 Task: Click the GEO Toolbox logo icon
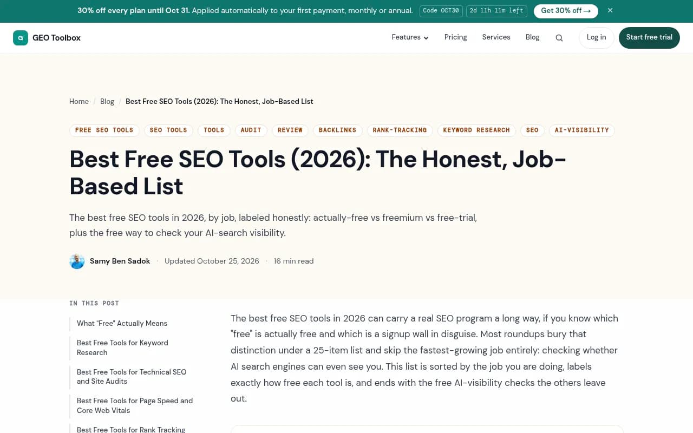(21, 38)
